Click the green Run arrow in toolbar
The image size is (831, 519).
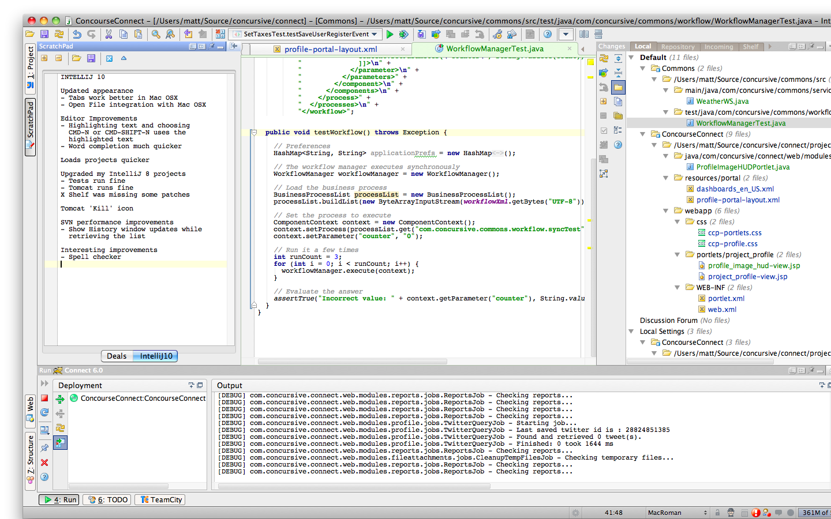click(x=390, y=35)
